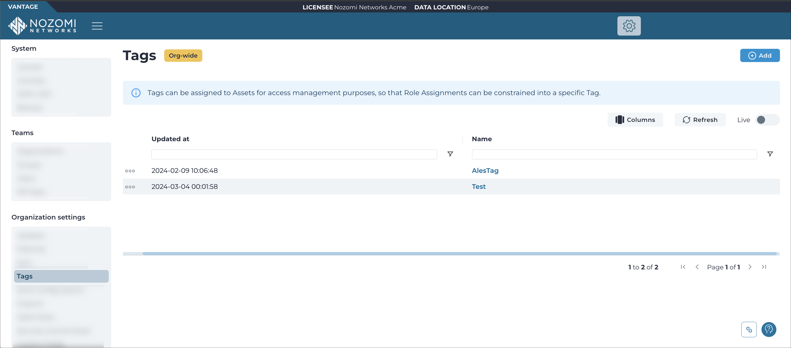Click the three-dot menu icon on Test row

pyautogui.click(x=130, y=187)
